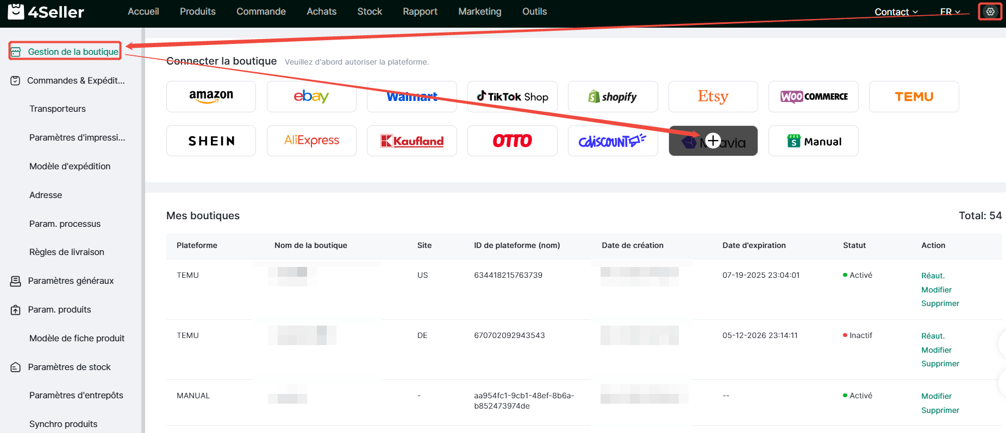Open the FR language dropdown
Viewport: 1006px width, 433px height.
coord(950,12)
